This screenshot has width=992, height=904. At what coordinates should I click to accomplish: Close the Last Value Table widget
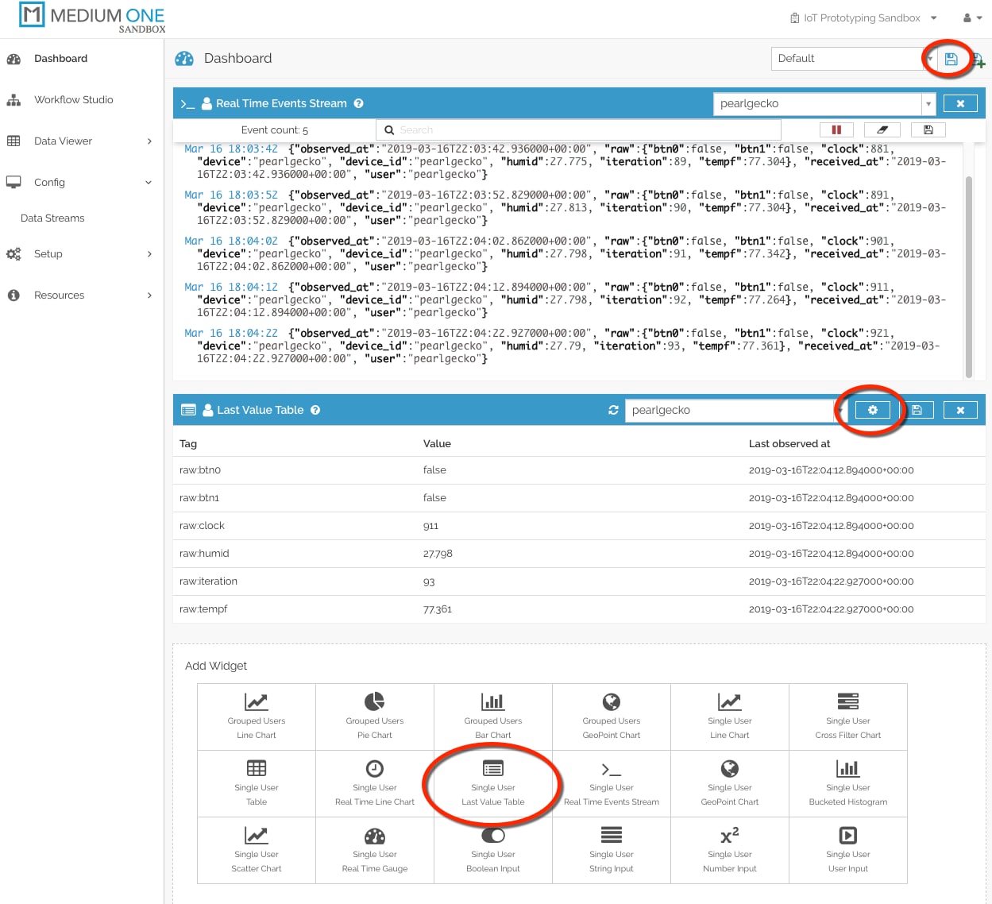point(960,410)
